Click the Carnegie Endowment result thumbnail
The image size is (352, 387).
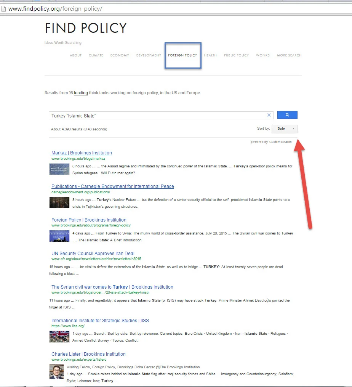pos(59,202)
